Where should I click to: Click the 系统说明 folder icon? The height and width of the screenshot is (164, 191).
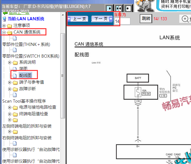15,63
